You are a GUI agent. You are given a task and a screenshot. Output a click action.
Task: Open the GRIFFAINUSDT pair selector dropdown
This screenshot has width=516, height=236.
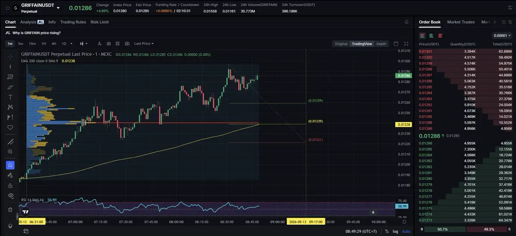tap(58, 8)
